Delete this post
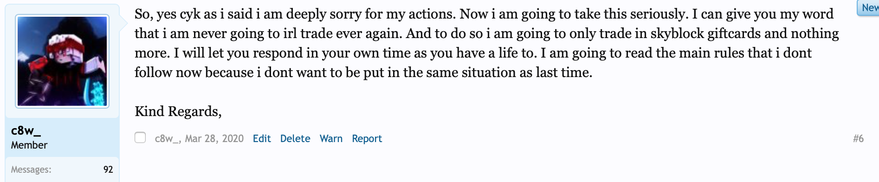 coord(295,138)
